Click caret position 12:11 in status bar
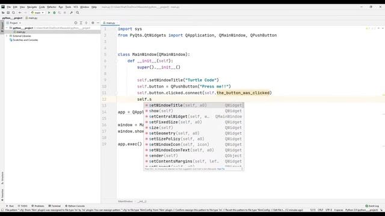The image size is (385, 216). (x=313, y=210)
